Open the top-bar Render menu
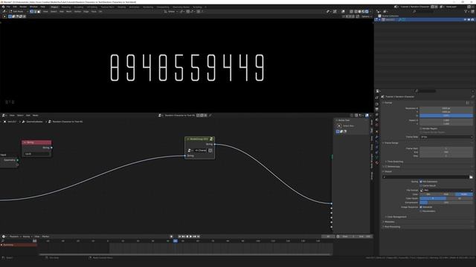The image size is (476, 267). (23, 7)
